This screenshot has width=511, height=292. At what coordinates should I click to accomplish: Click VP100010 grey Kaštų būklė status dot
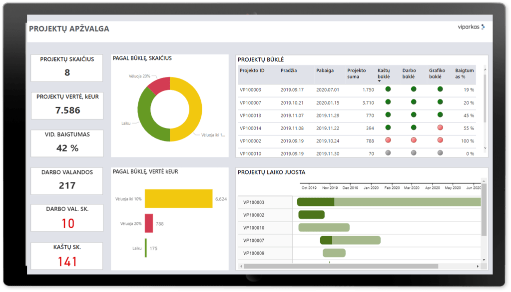(387, 153)
